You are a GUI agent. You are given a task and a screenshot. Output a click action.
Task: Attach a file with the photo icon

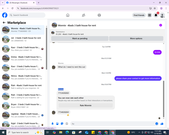point(57,124)
